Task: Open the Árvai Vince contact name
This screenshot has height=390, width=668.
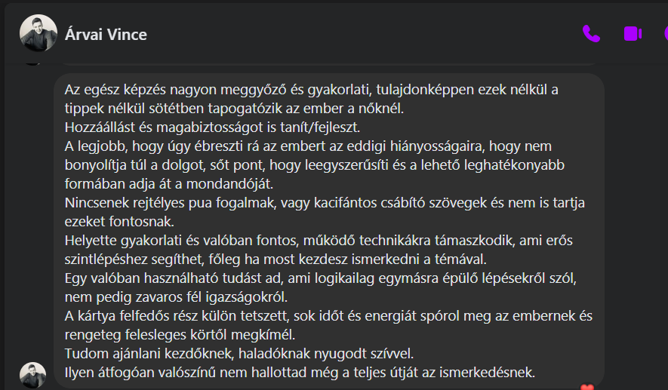Action: pyautogui.click(x=106, y=35)
